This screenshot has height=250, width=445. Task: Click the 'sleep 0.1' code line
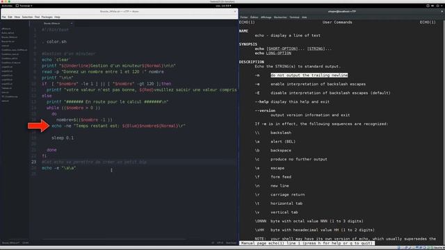tap(63, 138)
